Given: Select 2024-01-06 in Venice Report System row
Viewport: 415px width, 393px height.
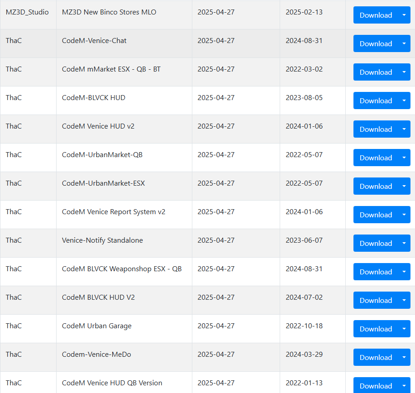Looking at the screenshot, I should click(x=304, y=212).
